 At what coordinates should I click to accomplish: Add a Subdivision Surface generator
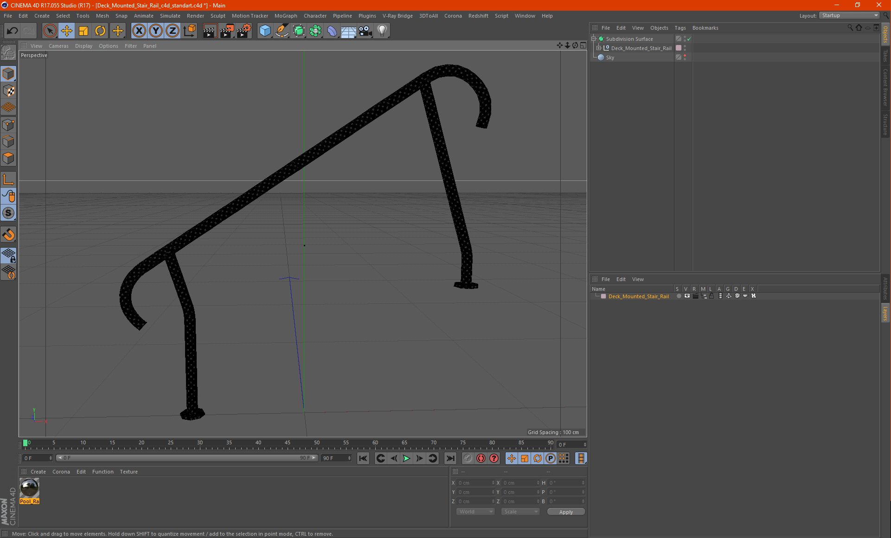point(299,31)
